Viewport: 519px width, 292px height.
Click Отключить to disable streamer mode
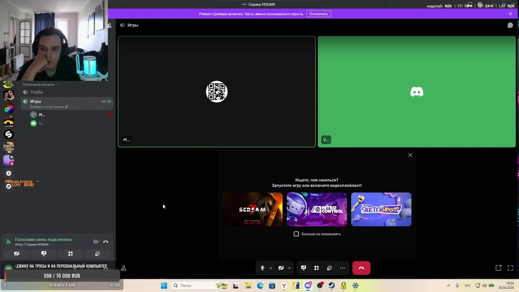319,14
